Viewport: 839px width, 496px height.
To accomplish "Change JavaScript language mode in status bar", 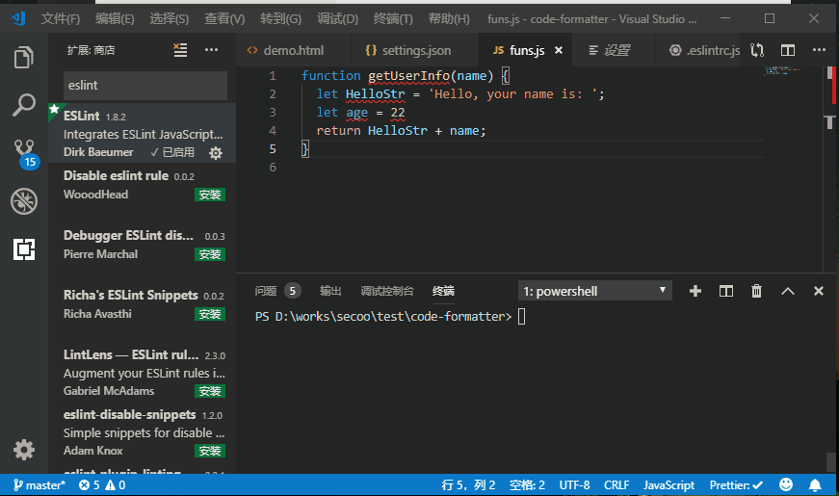I will coord(669,485).
